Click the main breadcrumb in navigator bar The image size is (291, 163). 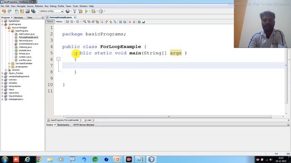[x=89, y=120]
